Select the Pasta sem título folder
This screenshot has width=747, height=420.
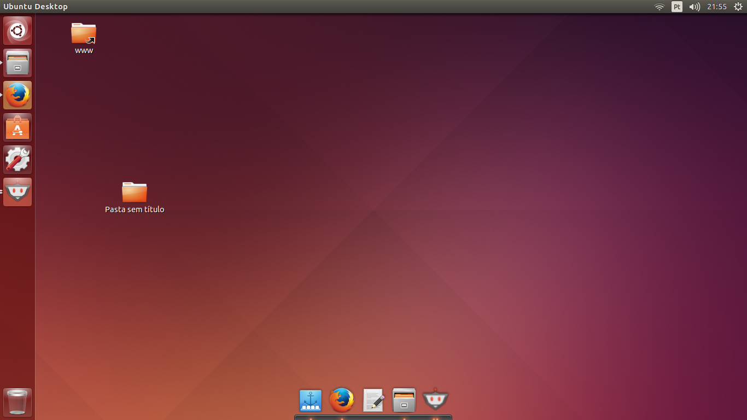(x=135, y=192)
